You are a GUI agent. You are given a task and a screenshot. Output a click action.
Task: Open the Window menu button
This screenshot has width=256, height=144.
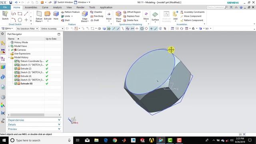pos(82,2)
